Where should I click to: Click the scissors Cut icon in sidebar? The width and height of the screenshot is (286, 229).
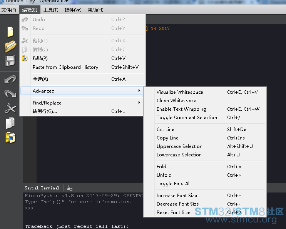pos(10,108)
